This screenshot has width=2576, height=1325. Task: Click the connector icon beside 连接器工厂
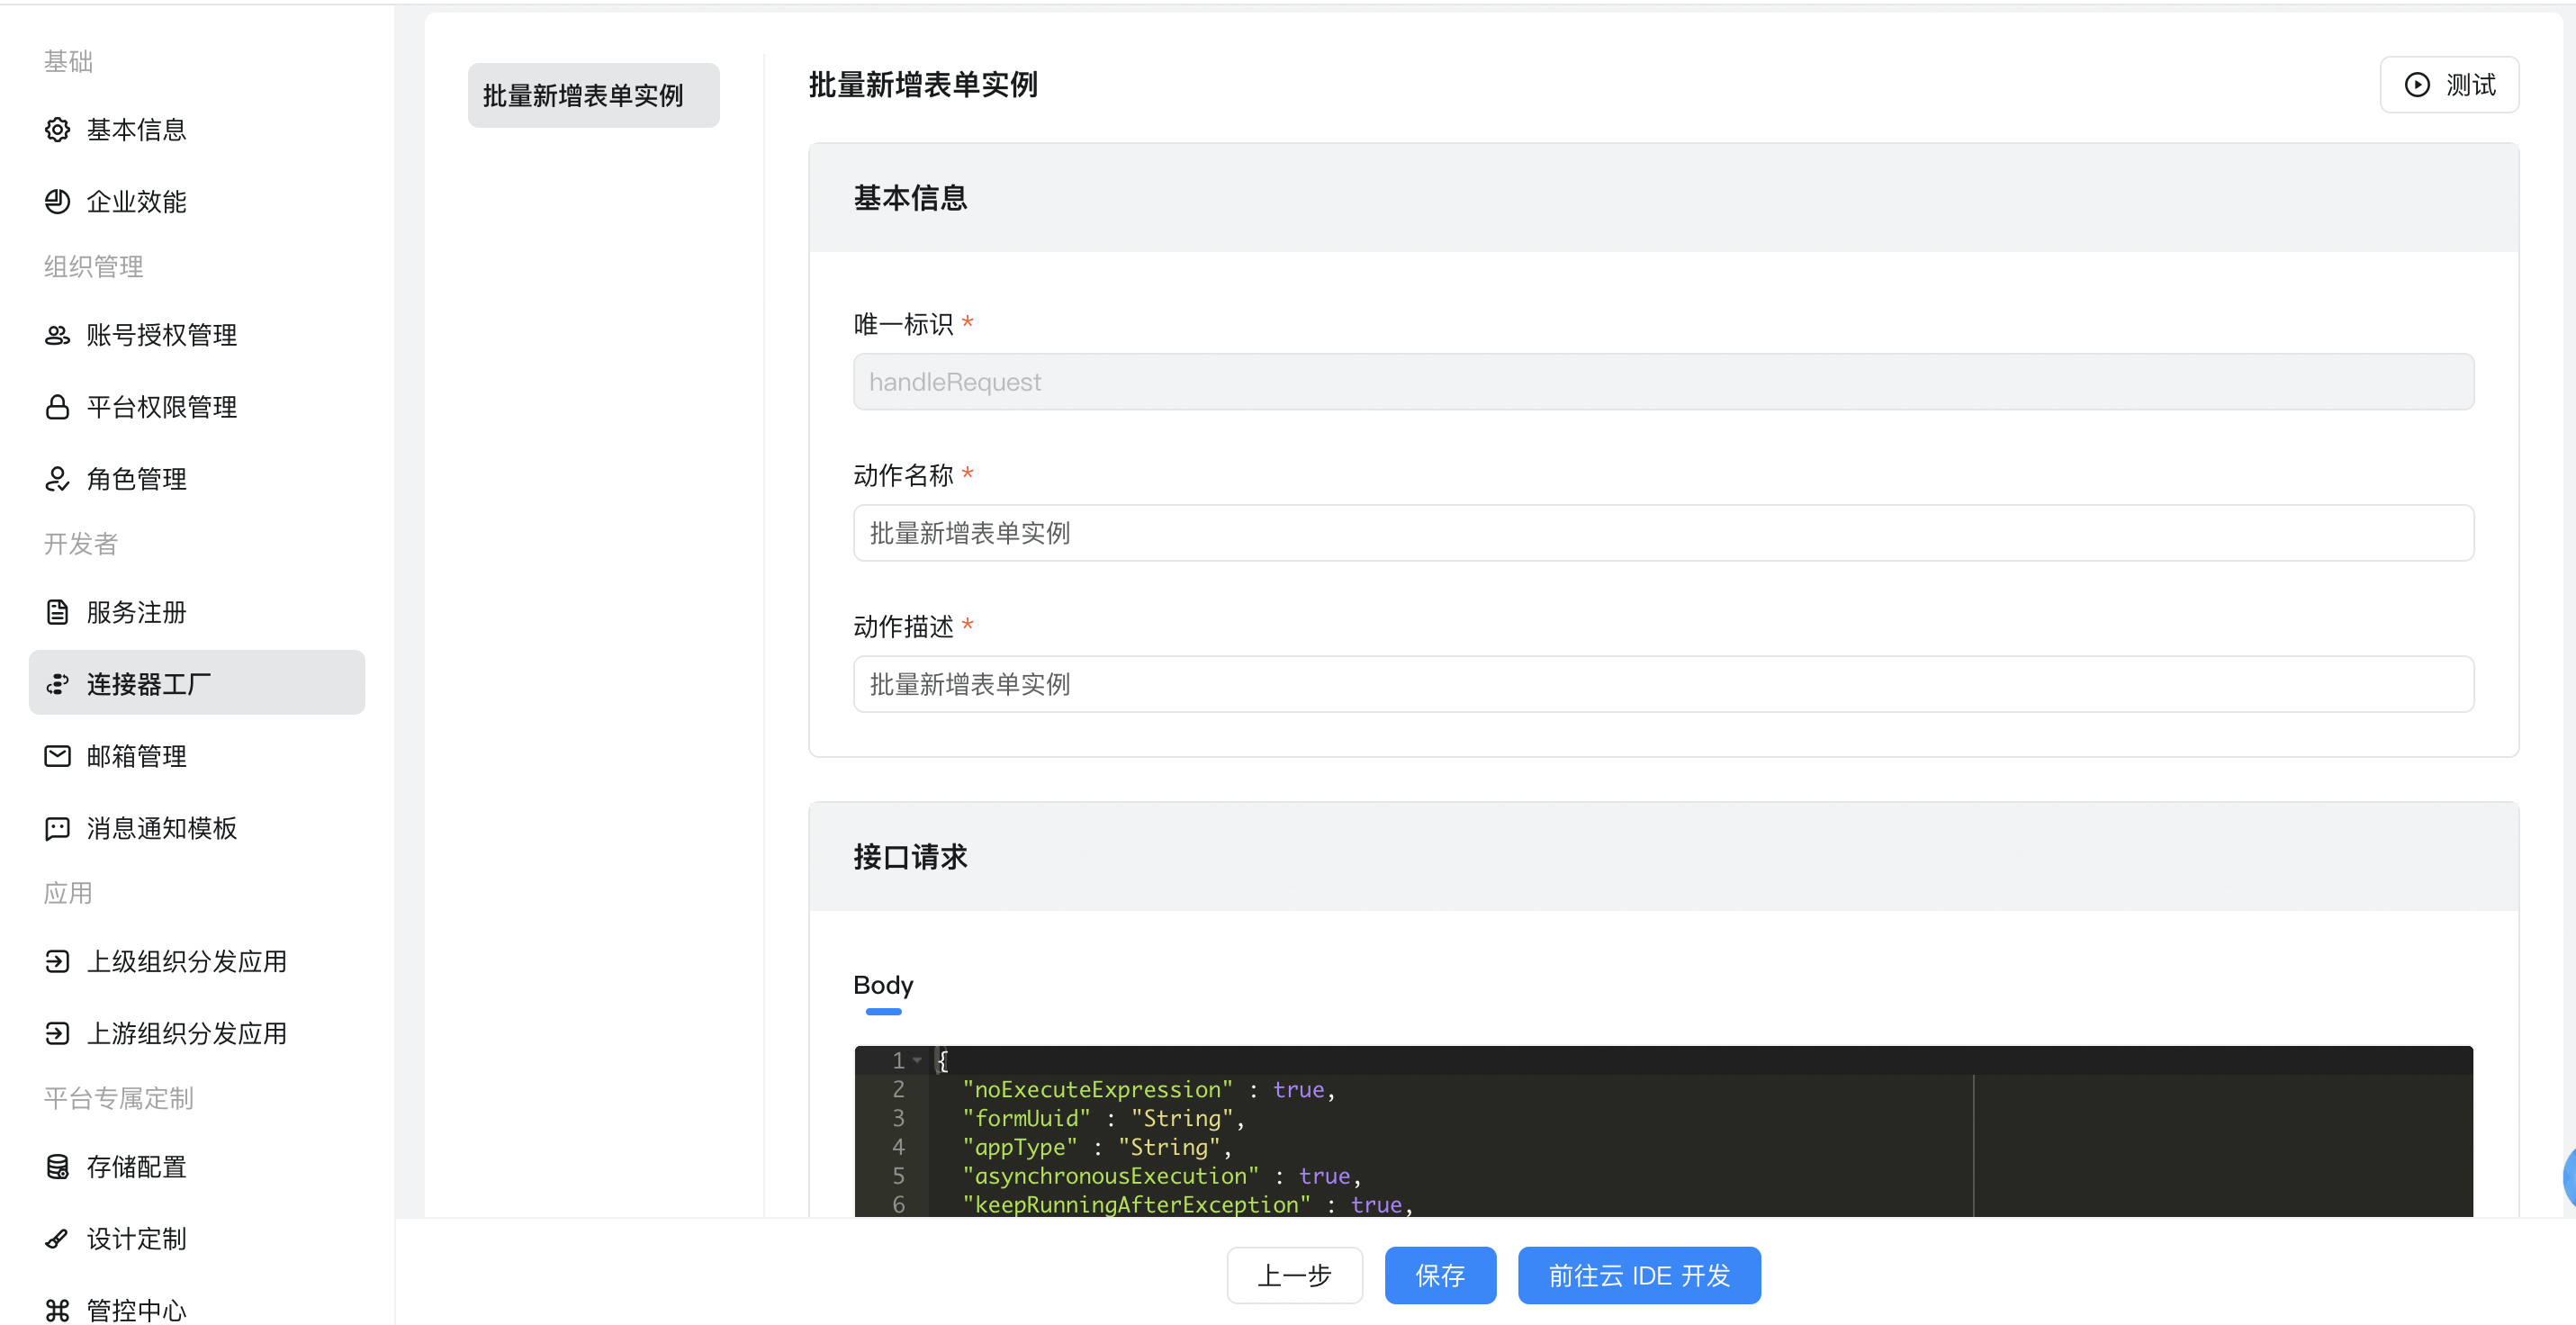point(57,684)
